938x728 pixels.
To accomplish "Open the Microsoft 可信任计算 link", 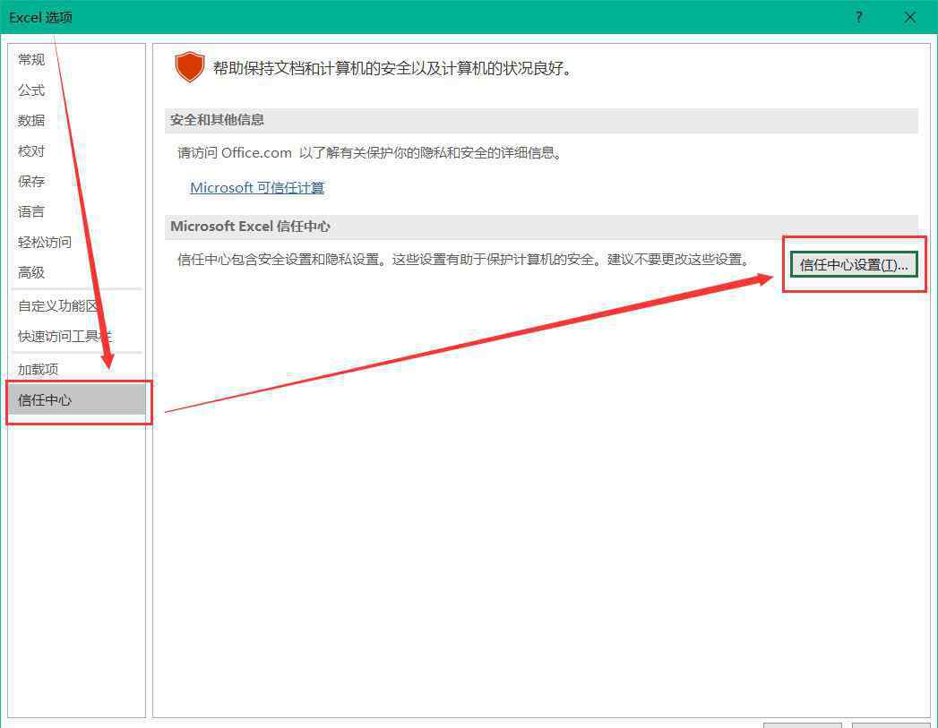I will (257, 188).
